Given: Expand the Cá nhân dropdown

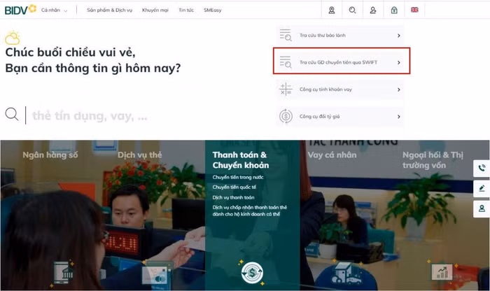Looking at the screenshot, I should pos(55,10).
